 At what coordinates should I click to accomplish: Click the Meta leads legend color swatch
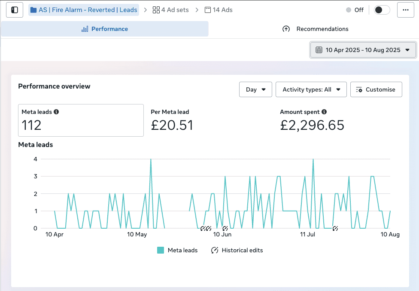tap(160, 250)
